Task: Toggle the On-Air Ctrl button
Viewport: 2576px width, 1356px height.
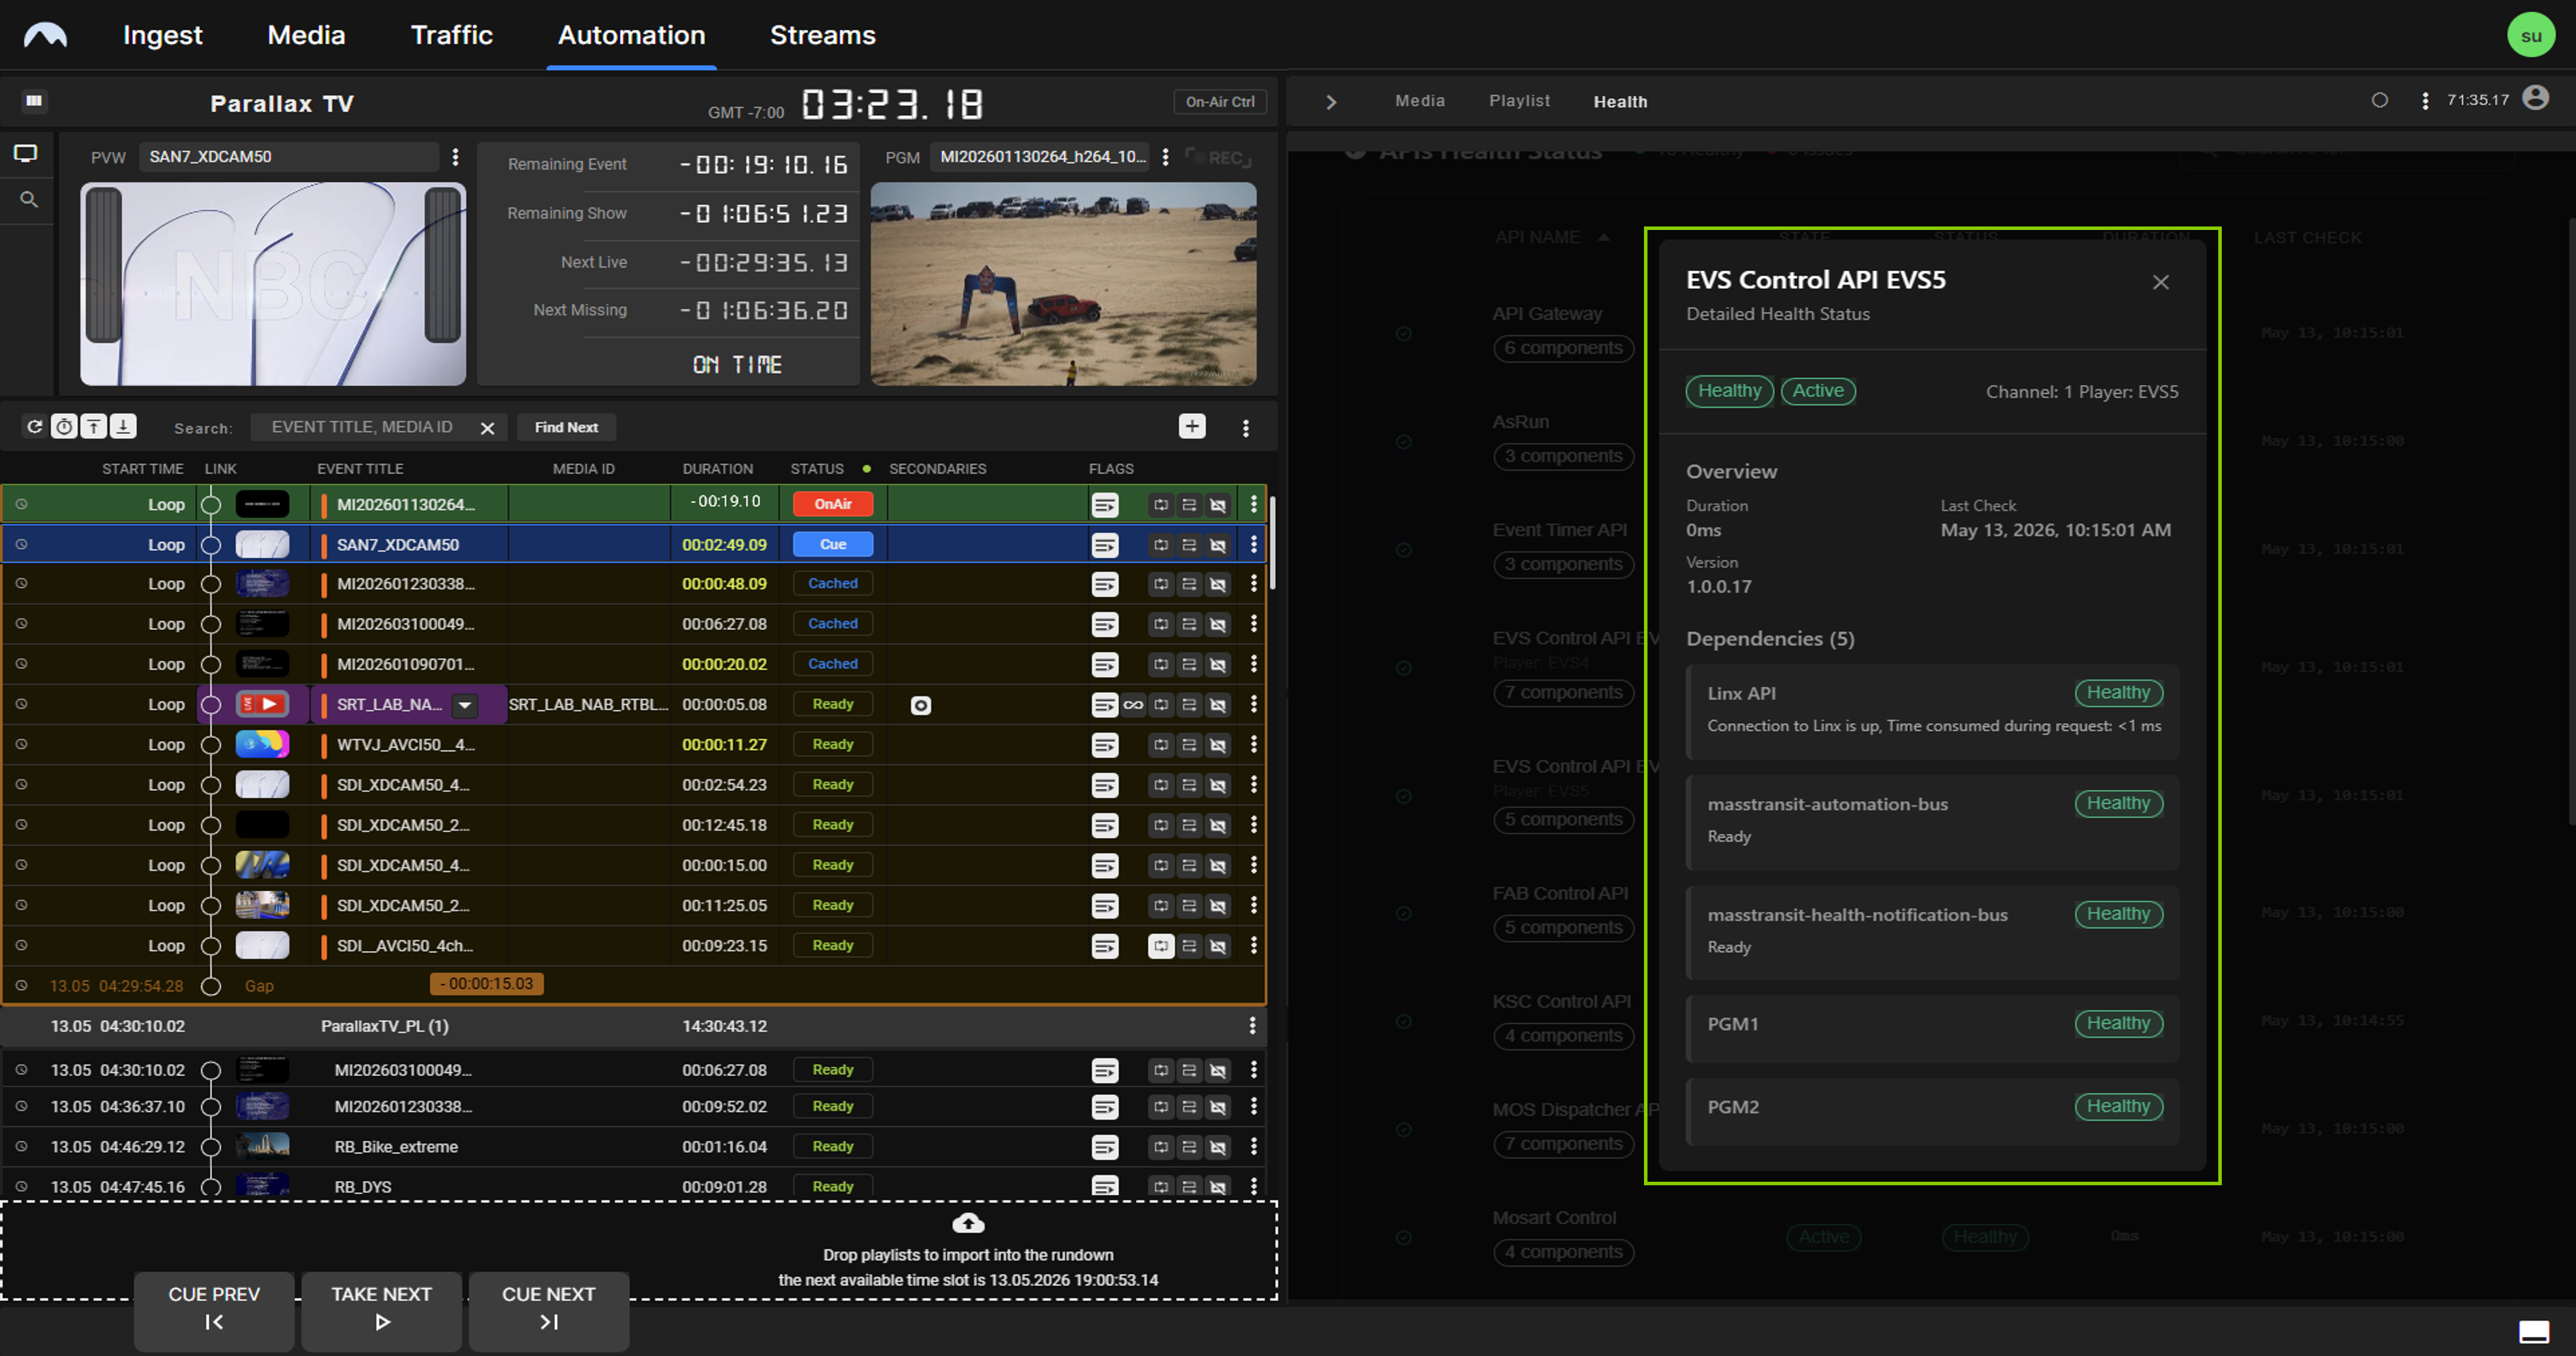Action: coord(1220,102)
